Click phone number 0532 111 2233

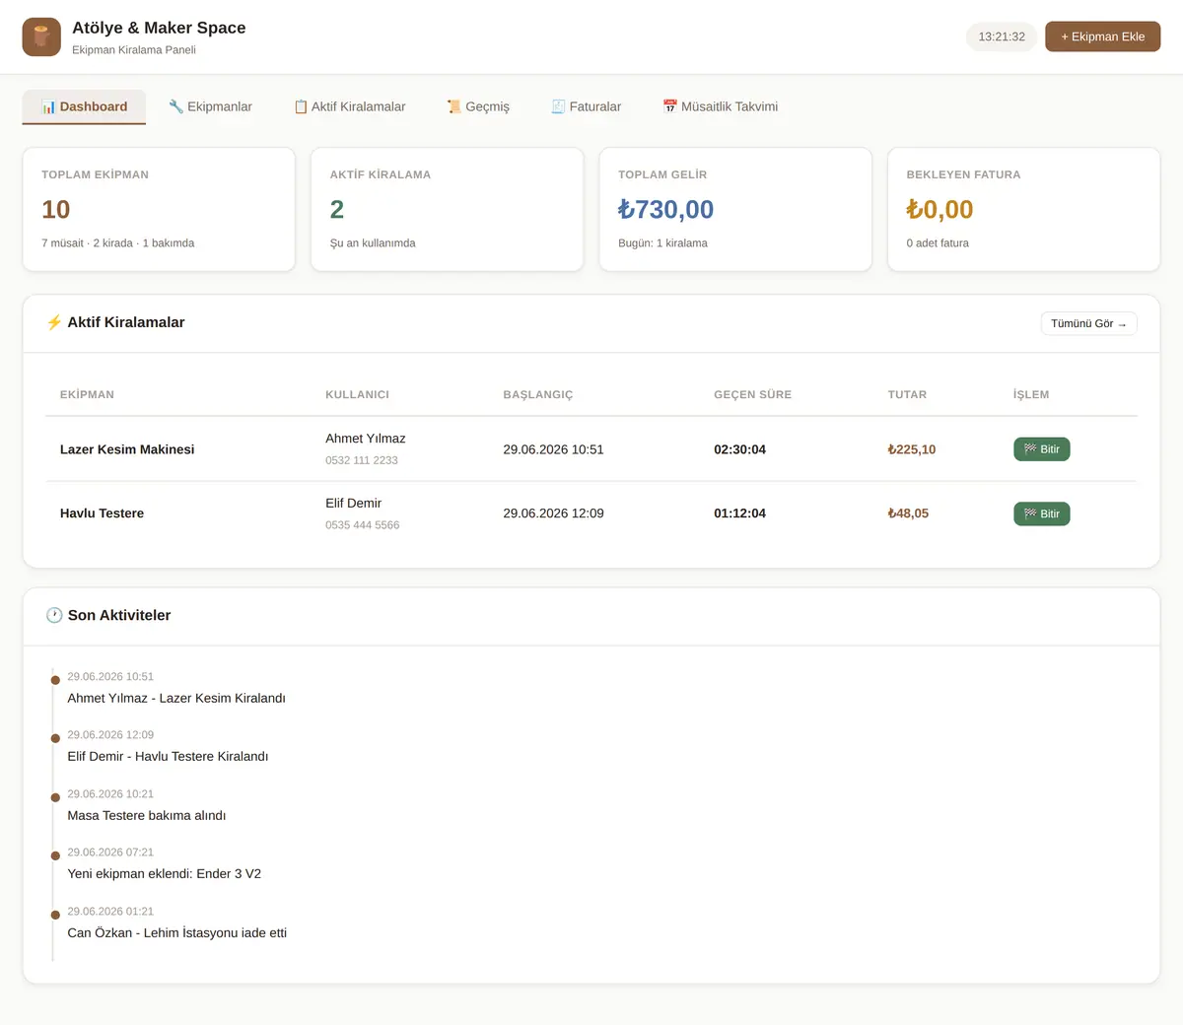362,460
